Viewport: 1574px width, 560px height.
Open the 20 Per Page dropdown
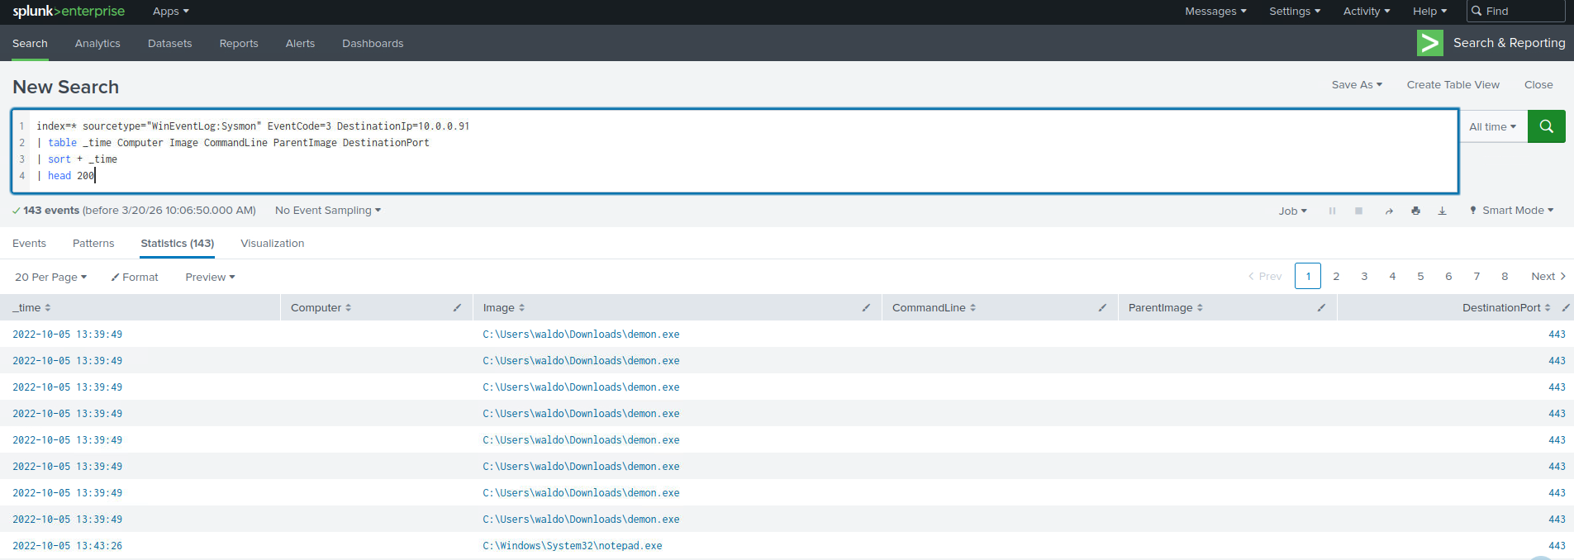click(x=50, y=278)
